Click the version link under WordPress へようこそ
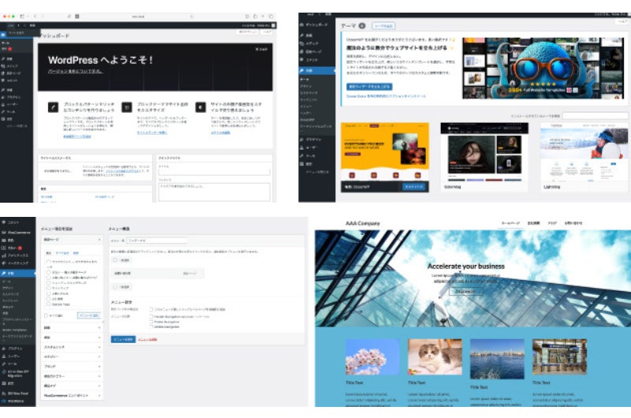Viewport: 631px width, 418px height. pyautogui.click(x=75, y=71)
